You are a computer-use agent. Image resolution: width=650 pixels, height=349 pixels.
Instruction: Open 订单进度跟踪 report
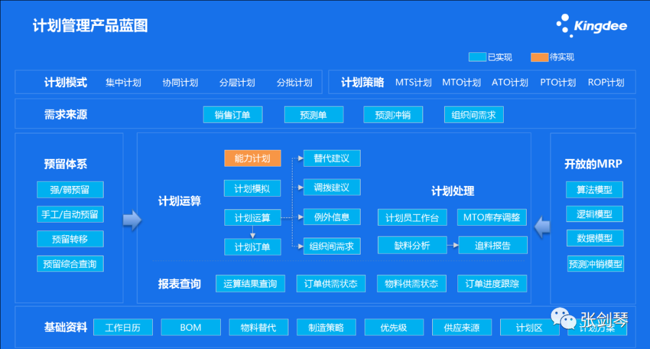pyautogui.click(x=492, y=283)
